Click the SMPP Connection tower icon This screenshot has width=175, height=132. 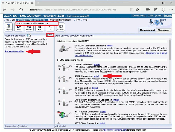click(65, 79)
